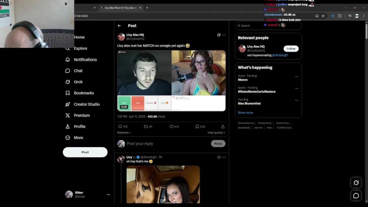This screenshot has height=207, width=368.
Task: Open more options for #RolexMonteCarloMasters trend
Action: [x=297, y=89]
